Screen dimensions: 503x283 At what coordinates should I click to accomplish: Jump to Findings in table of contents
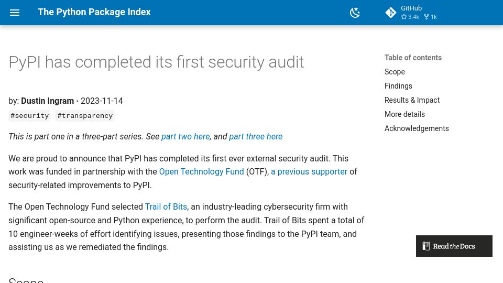click(x=398, y=86)
